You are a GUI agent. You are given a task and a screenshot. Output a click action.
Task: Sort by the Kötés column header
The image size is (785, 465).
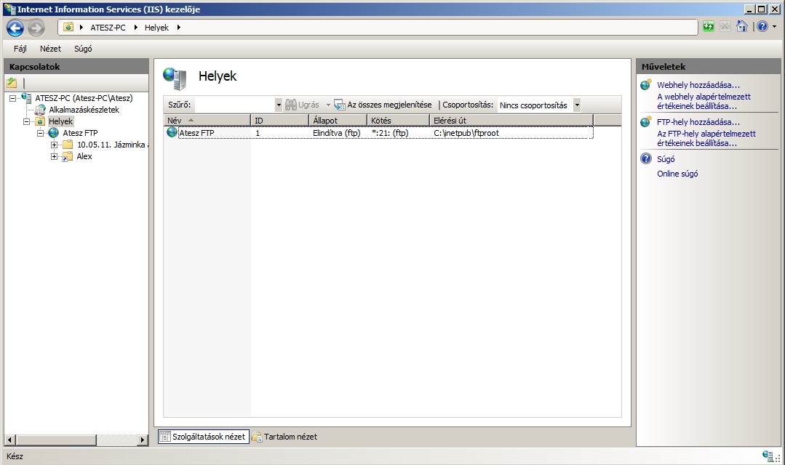(x=399, y=121)
